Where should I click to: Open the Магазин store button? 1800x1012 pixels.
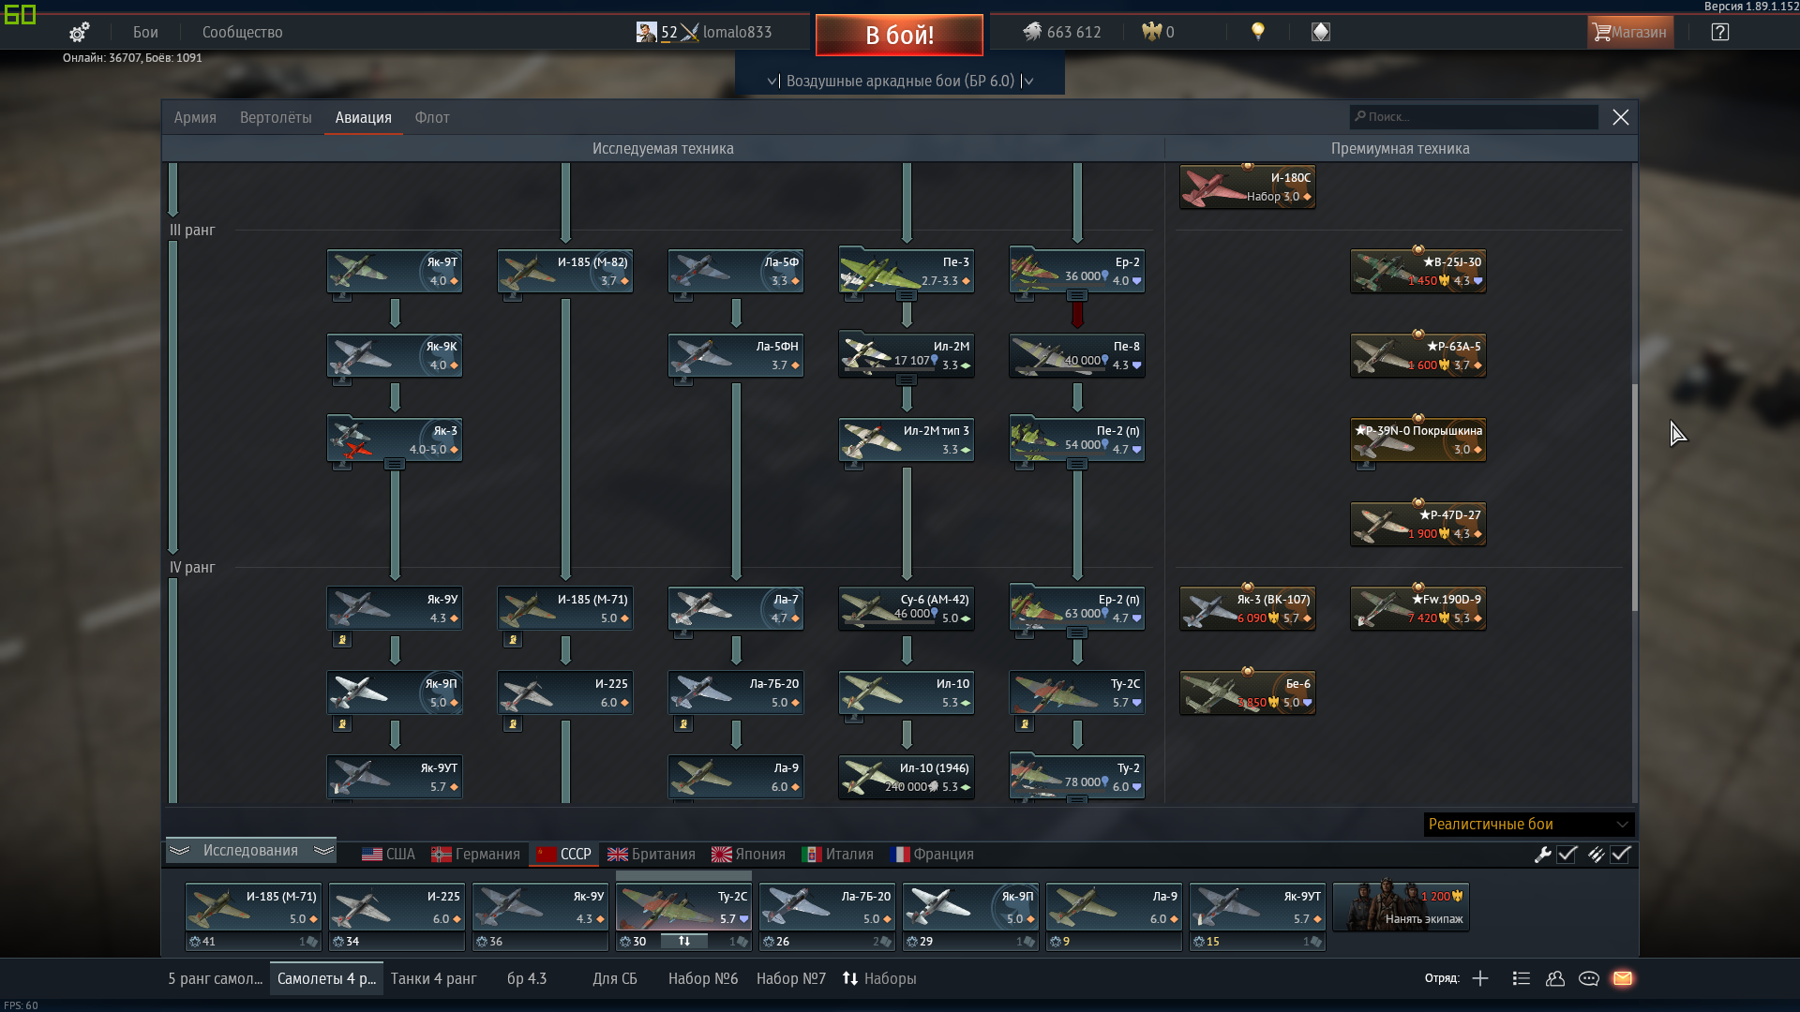(x=1630, y=32)
